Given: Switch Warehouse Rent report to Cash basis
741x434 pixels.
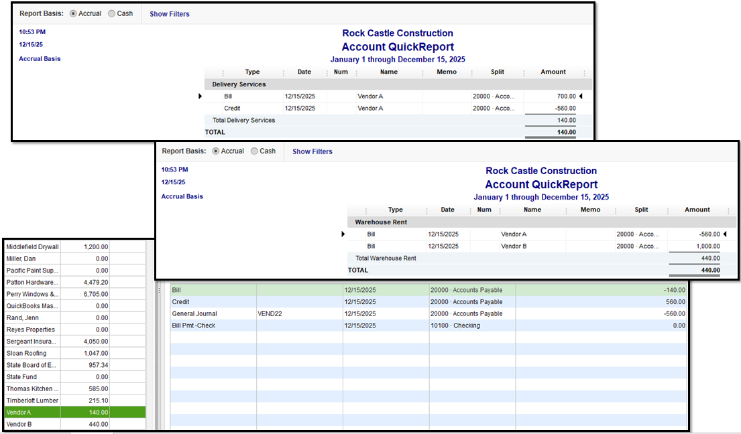Looking at the screenshot, I should pos(254,151).
